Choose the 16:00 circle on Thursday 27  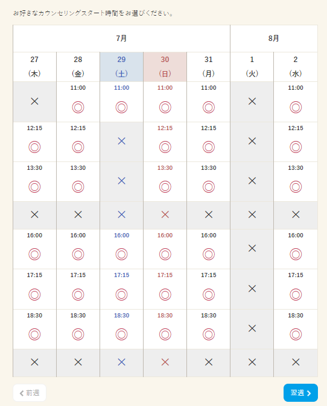coord(34,254)
